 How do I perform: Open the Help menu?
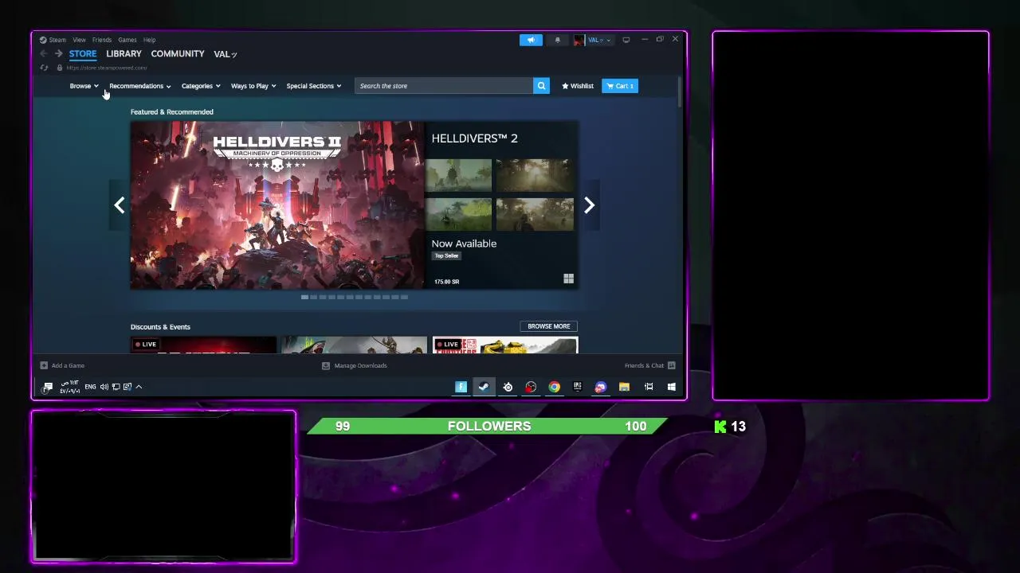tap(149, 40)
